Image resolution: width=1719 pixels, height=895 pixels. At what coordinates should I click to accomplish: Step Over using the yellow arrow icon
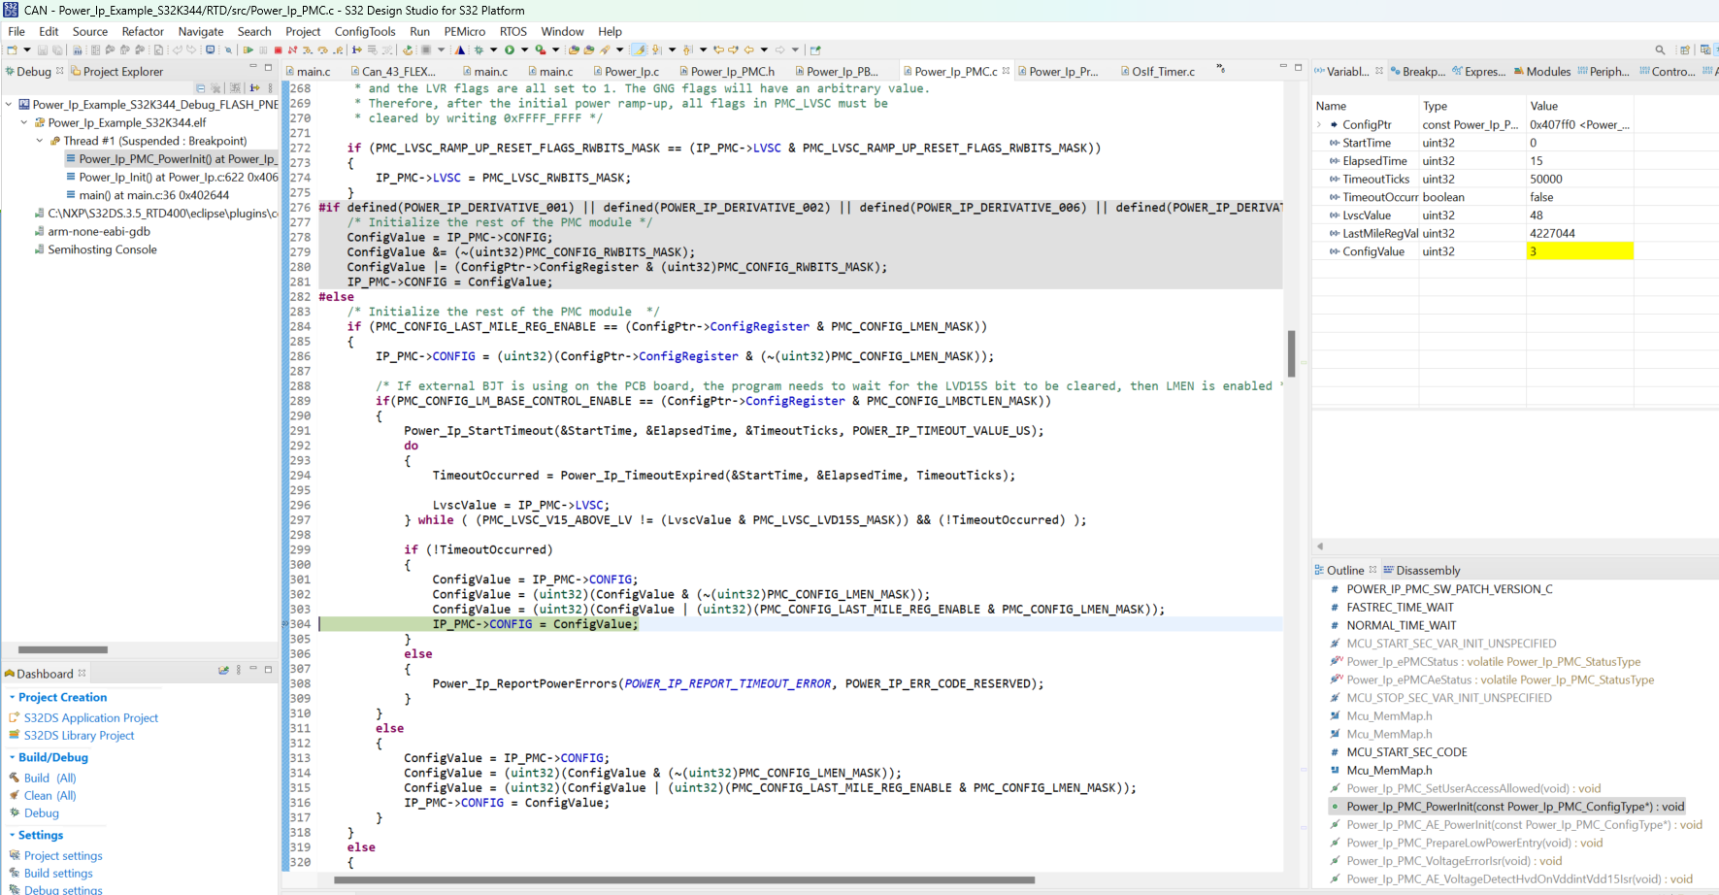322,50
